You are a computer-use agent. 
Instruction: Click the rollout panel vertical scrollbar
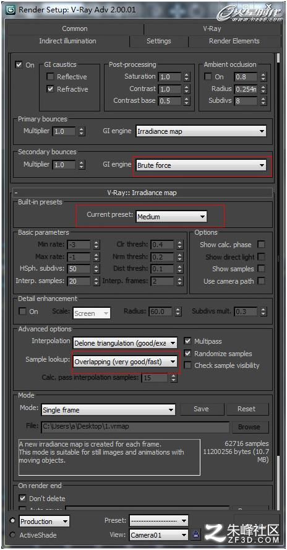(x=278, y=281)
